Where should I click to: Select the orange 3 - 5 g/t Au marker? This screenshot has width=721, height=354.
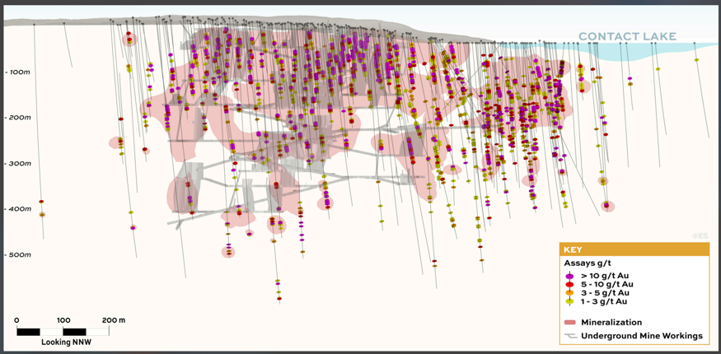click(570, 293)
